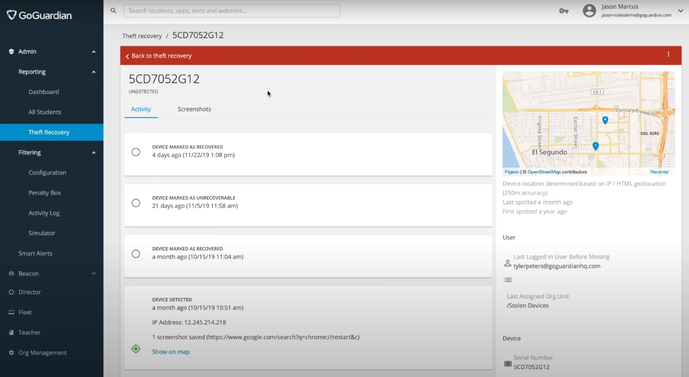The height and width of the screenshot is (377, 689).
Task: Click the search students input field
Action: pos(232,11)
